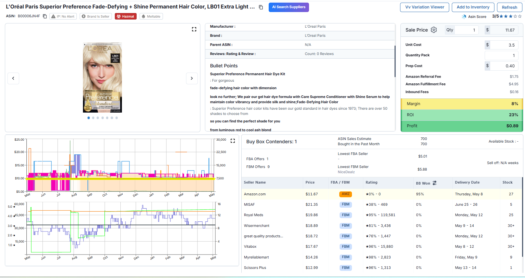Edit the Sale Price value 11.67
The image size is (525, 278).
(504, 30)
